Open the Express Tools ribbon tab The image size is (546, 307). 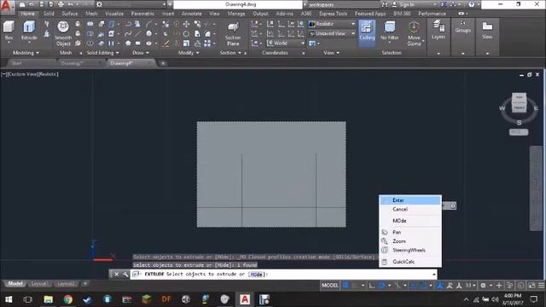click(334, 14)
